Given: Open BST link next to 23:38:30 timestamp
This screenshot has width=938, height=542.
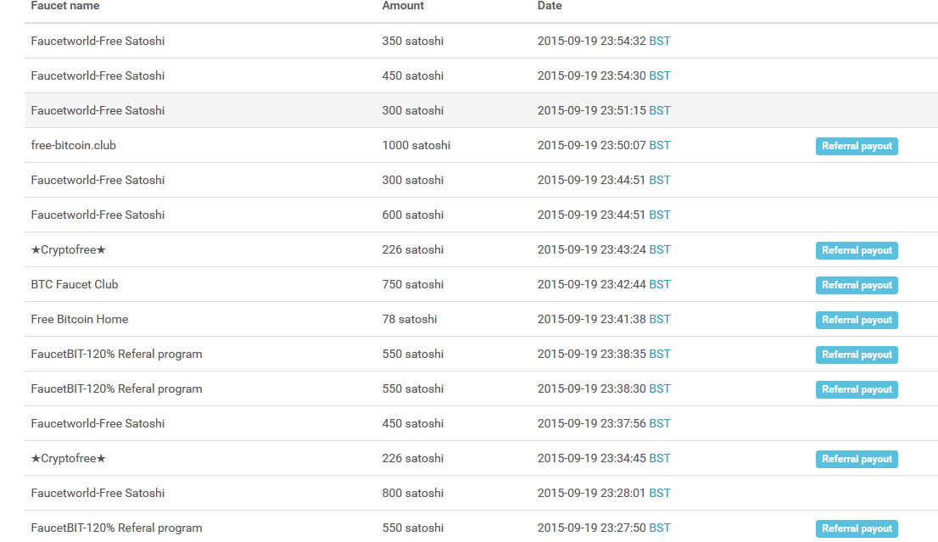Looking at the screenshot, I should point(660,388).
